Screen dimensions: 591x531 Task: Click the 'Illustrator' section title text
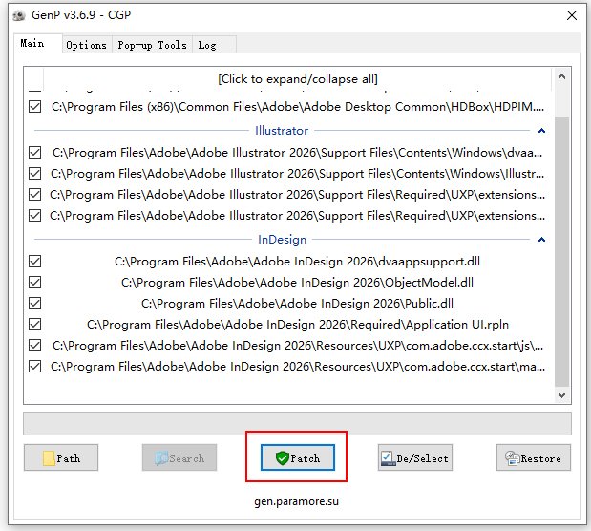pos(282,131)
